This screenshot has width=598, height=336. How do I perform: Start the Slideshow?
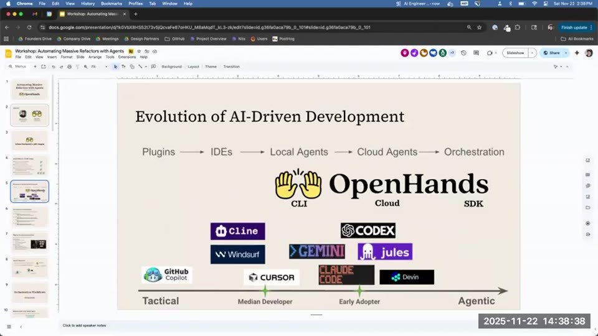point(515,53)
